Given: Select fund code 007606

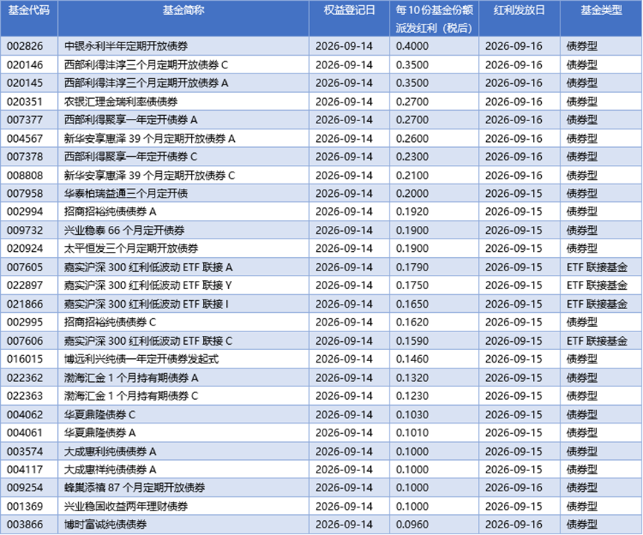Looking at the screenshot, I should click(25, 341).
